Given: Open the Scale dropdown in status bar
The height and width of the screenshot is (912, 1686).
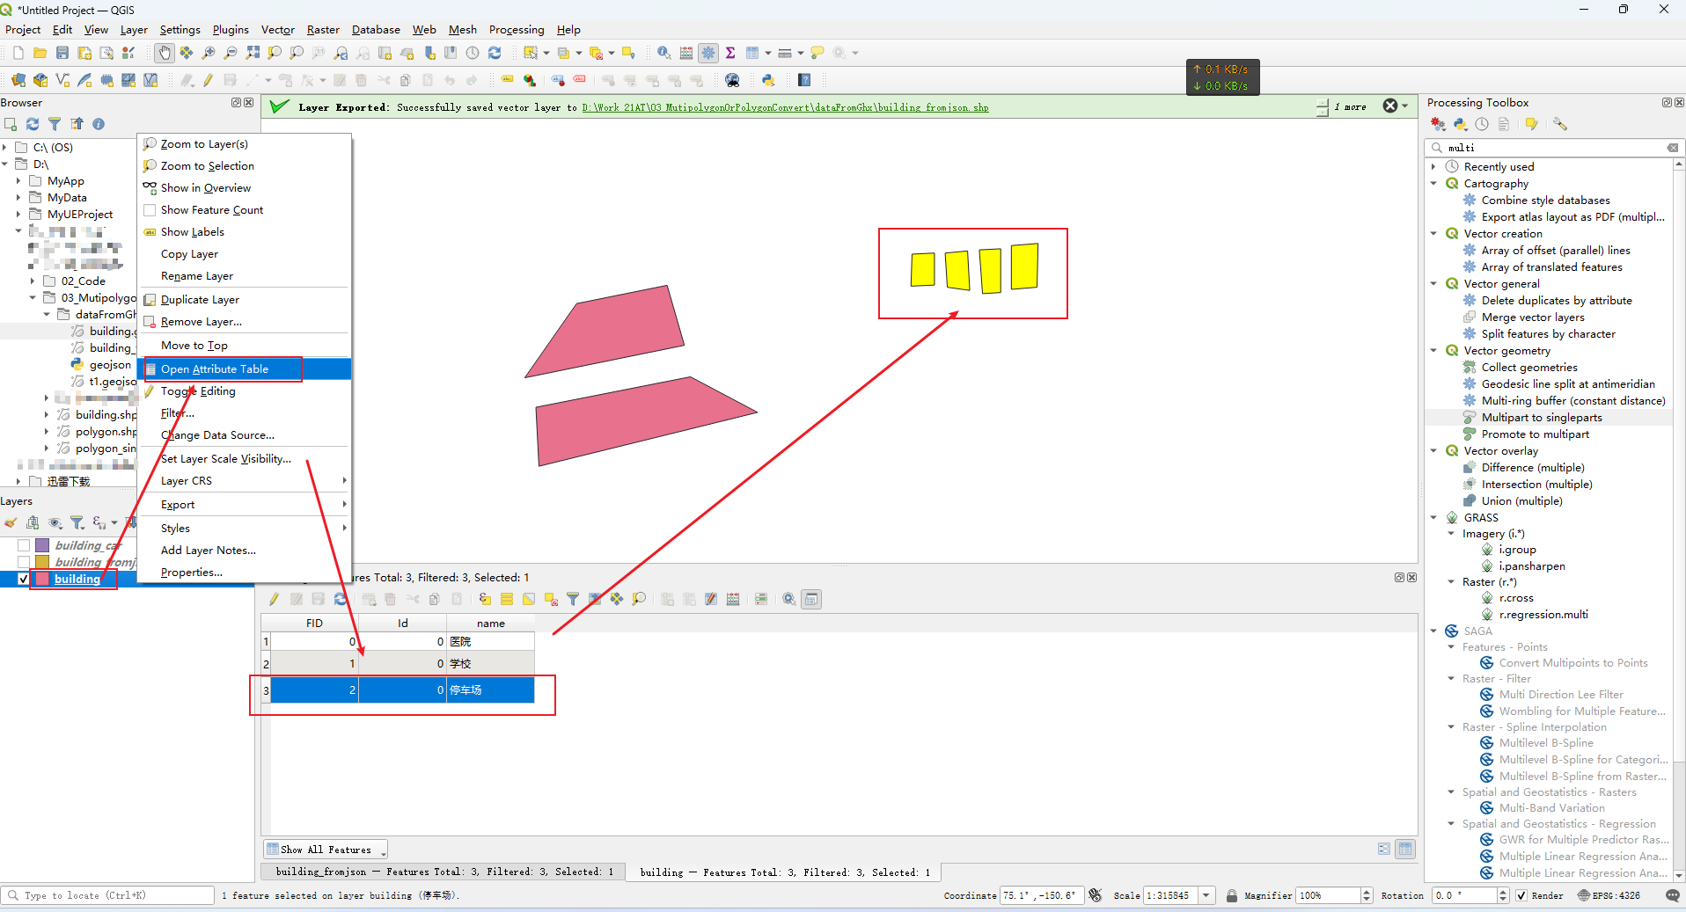Looking at the screenshot, I should tap(1206, 895).
